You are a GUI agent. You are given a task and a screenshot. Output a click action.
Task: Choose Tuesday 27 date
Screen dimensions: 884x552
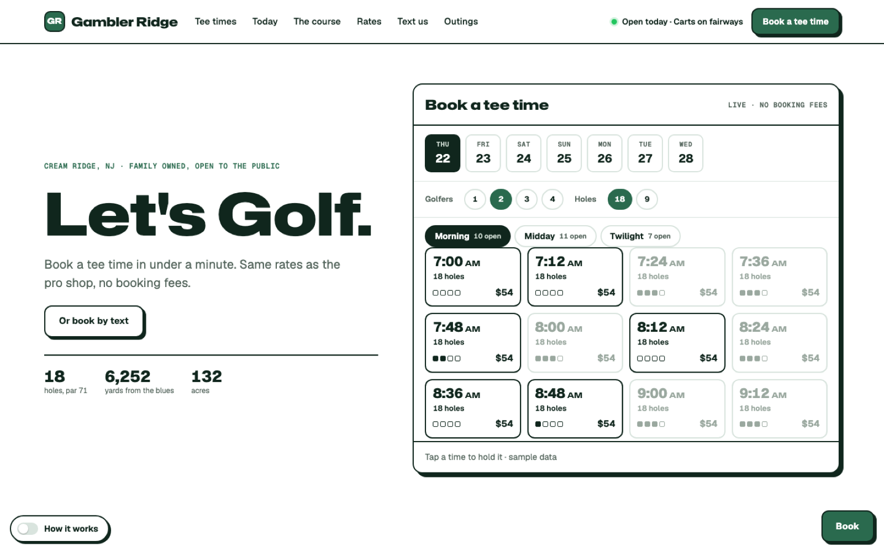click(x=645, y=153)
